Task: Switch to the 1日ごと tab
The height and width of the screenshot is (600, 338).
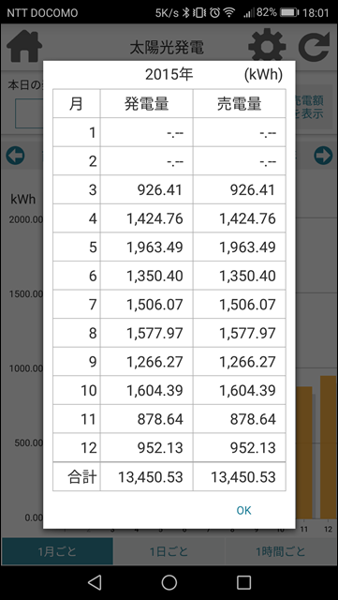Action: (x=169, y=551)
